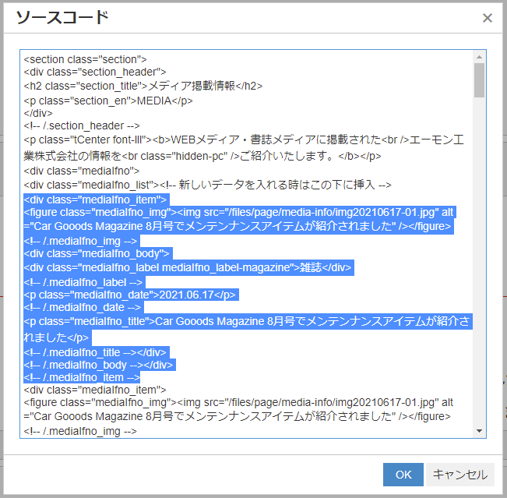Close the ソースコード dialog with X
Screen dimensions: 507x498
point(487,18)
